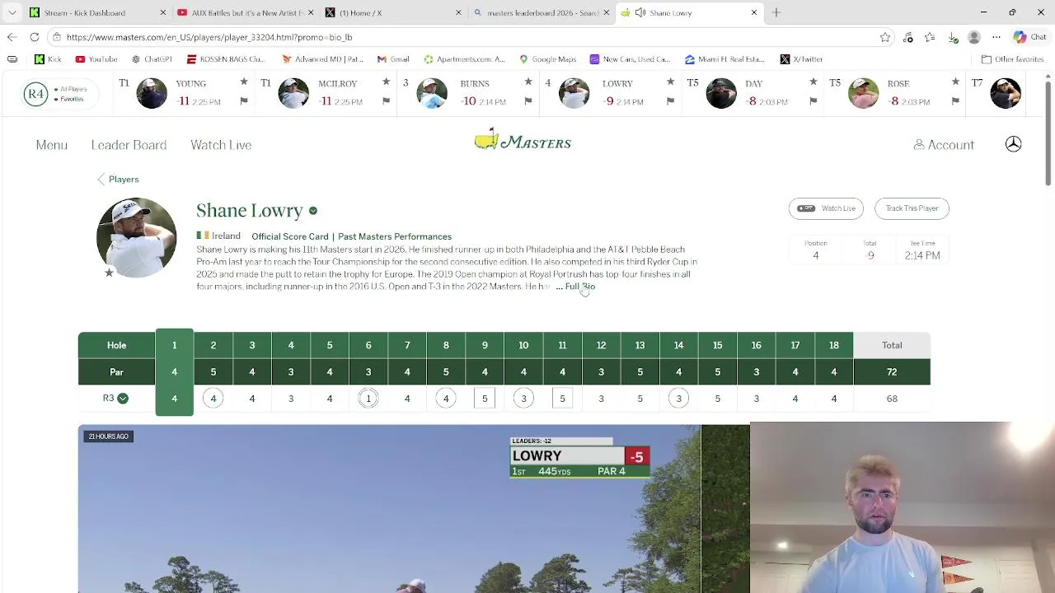Reload the masters.com page

pos(34,37)
